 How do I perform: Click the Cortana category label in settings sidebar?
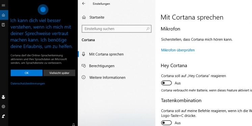(88, 40)
